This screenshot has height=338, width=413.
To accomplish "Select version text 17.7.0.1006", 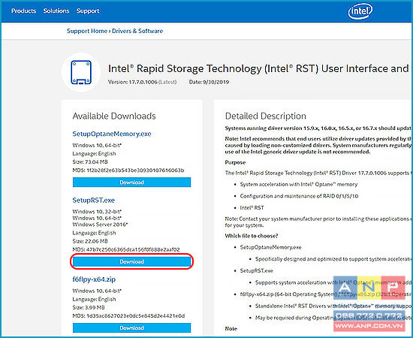I will pyautogui.click(x=143, y=82).
